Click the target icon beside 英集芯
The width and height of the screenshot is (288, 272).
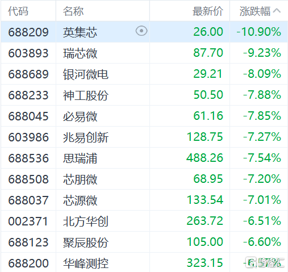141,31
